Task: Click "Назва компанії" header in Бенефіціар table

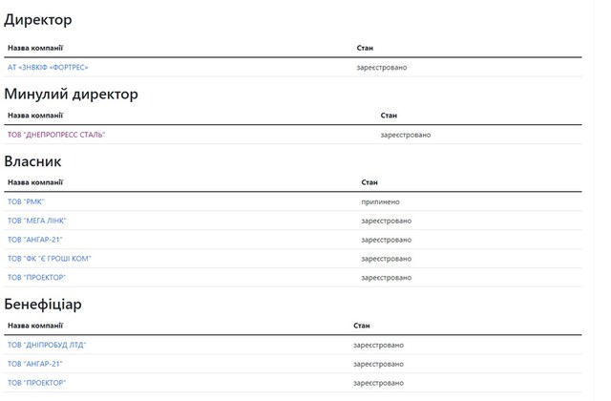Action: (35, 325)
